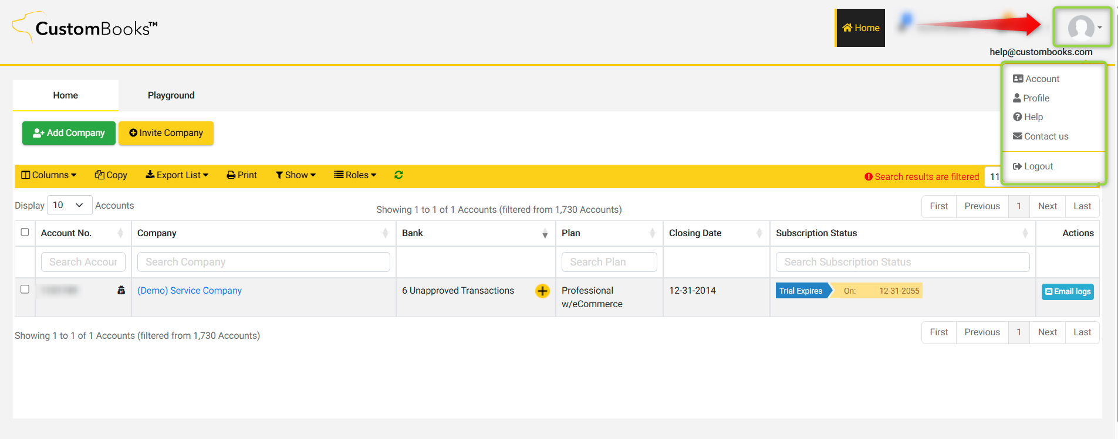Click the Search Plan input field
Viewport: 1118px width, 439px height.
pos(609,262)
